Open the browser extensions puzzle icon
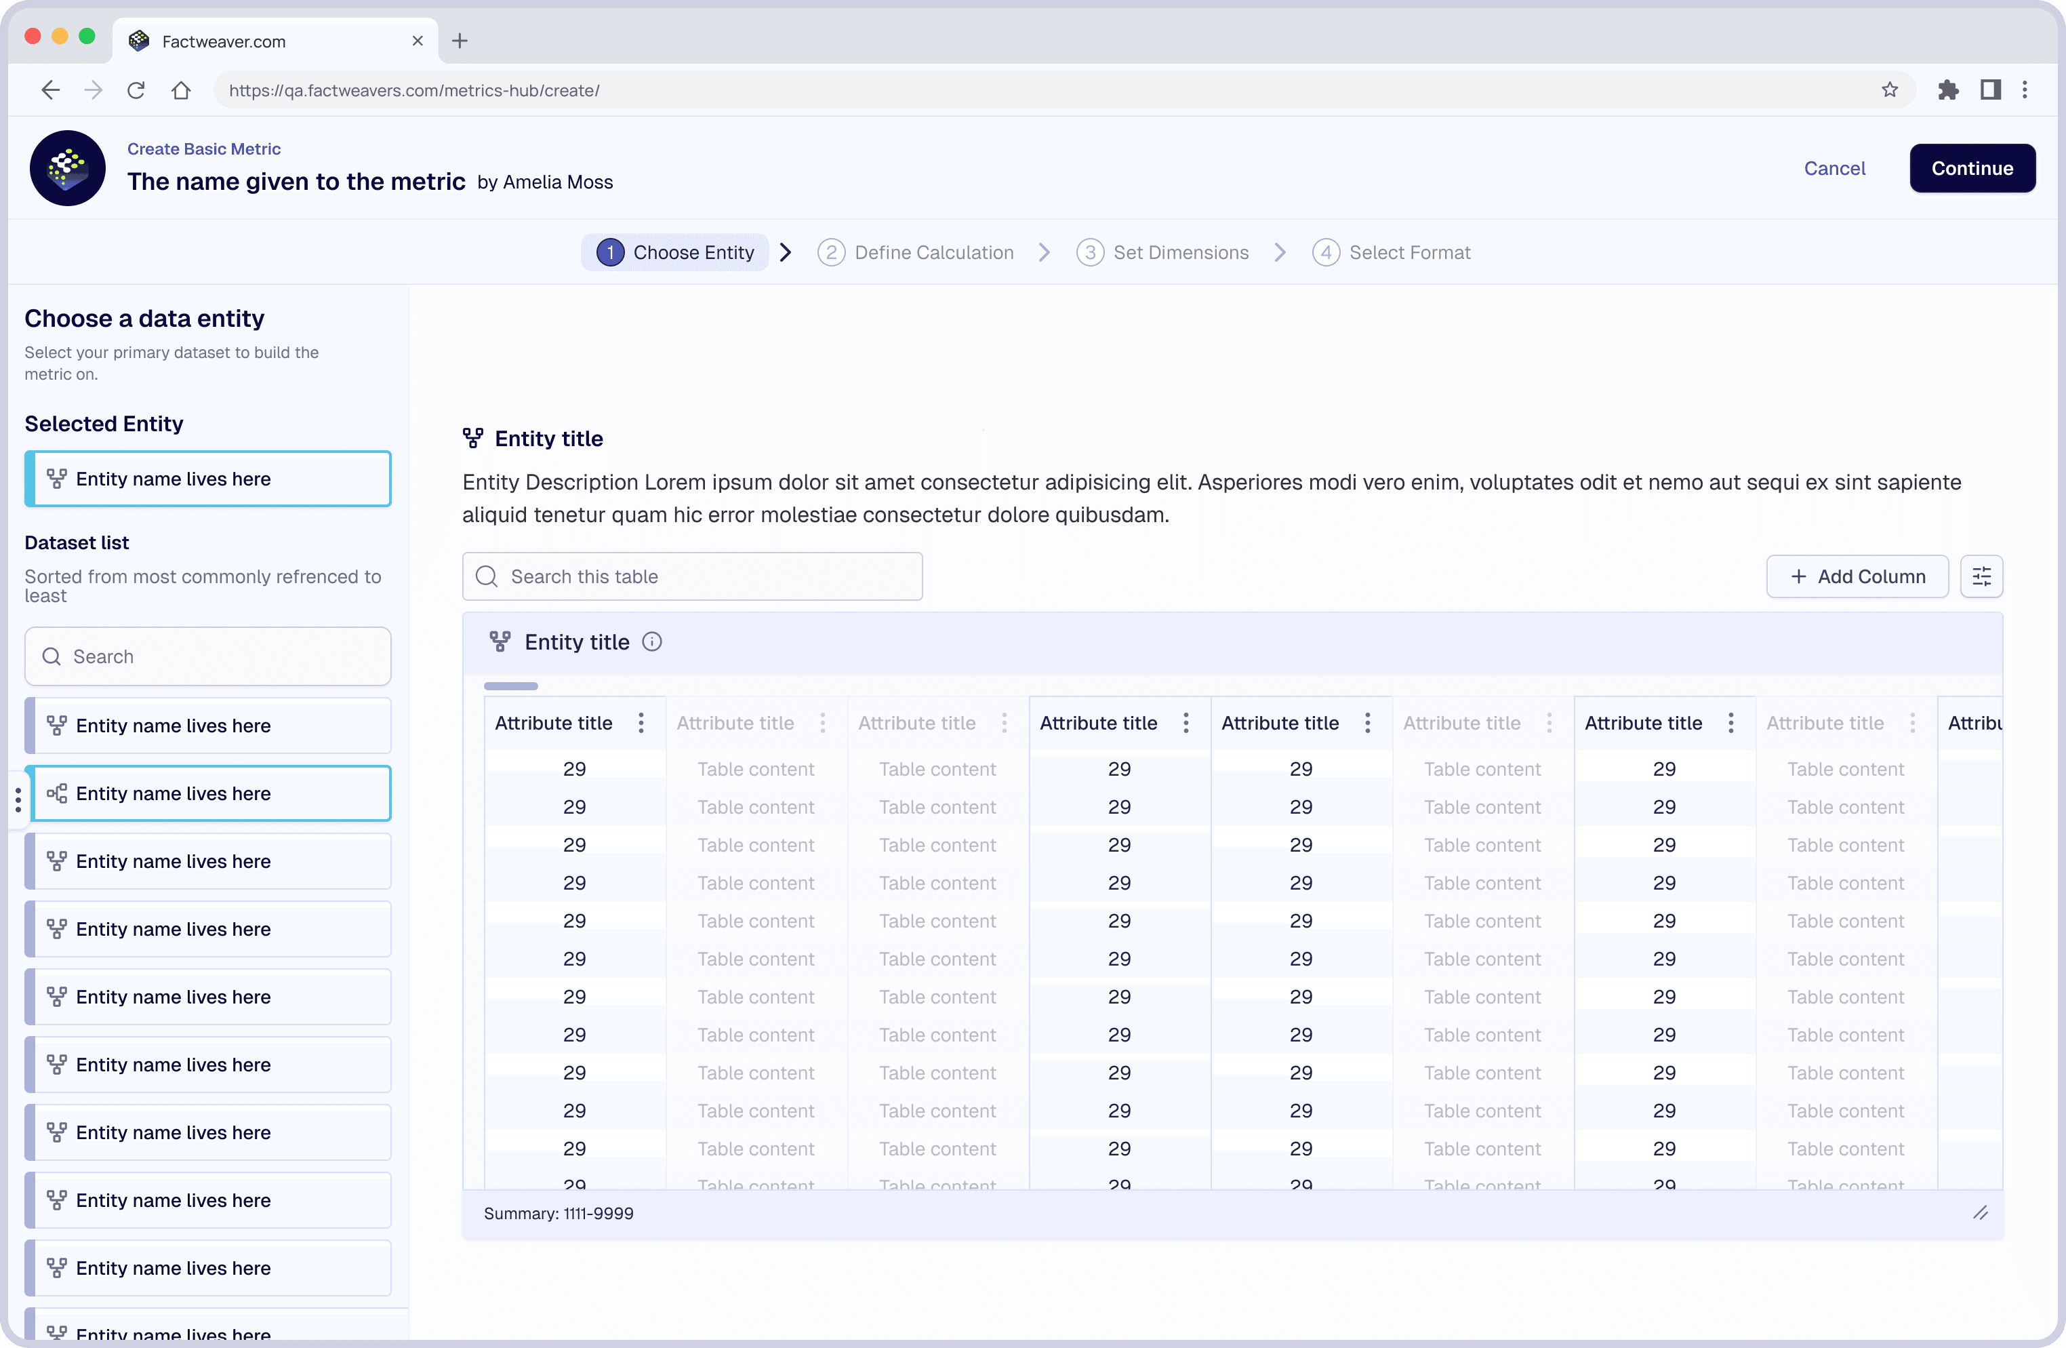Viewport: 2066px width, 1348px height. (1948, 90)
